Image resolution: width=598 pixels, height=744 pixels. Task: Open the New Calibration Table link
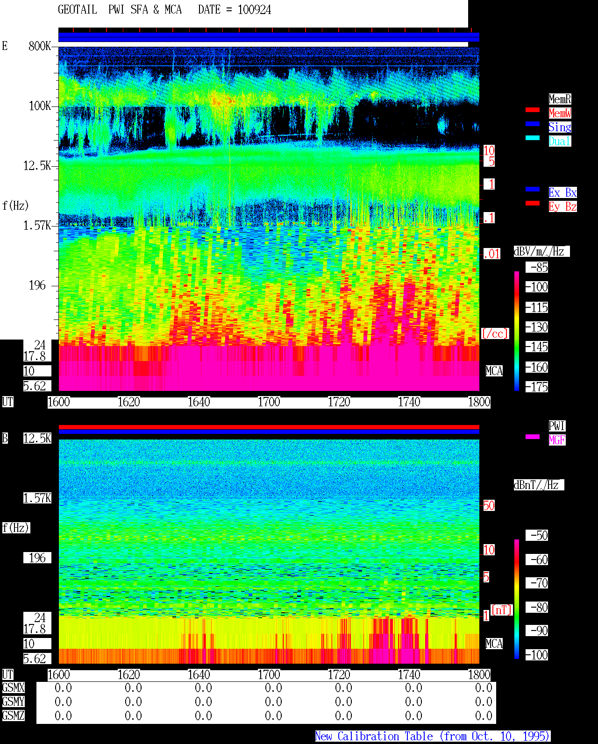(x=433, y=737)
